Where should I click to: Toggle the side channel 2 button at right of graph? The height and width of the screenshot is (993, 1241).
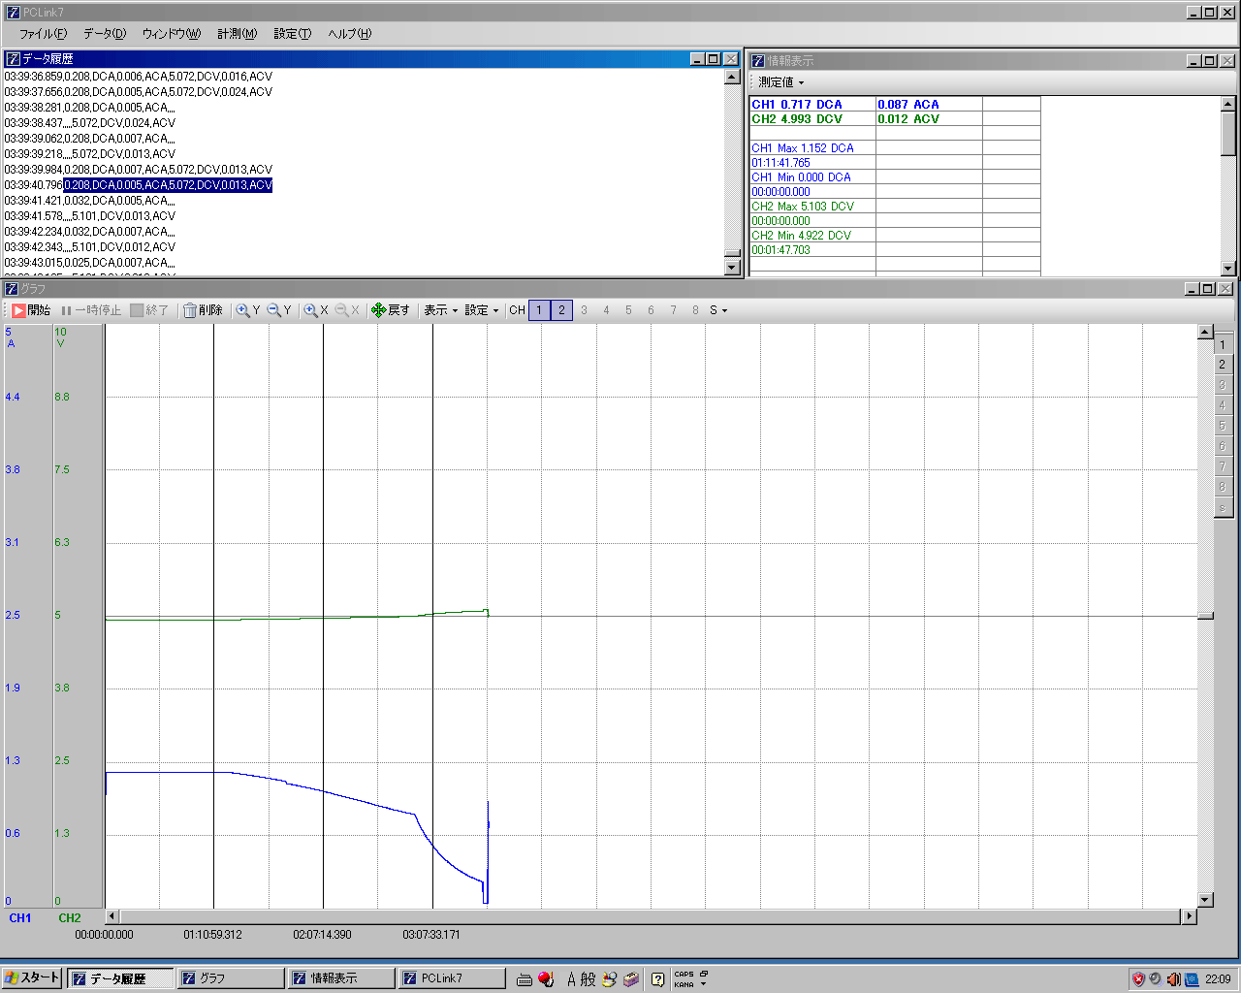[x=1223, y=365]
